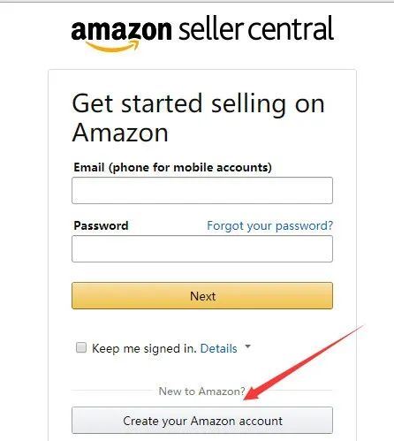Click the divider line right of 'New to Amazon?'
This screenshot has height=441, width=394.
[292, 391]
